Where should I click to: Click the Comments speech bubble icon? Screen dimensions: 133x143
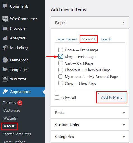(x=5, y=6)
